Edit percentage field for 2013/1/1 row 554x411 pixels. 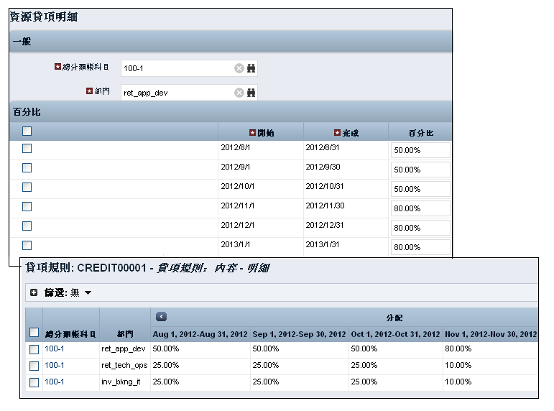420,247
